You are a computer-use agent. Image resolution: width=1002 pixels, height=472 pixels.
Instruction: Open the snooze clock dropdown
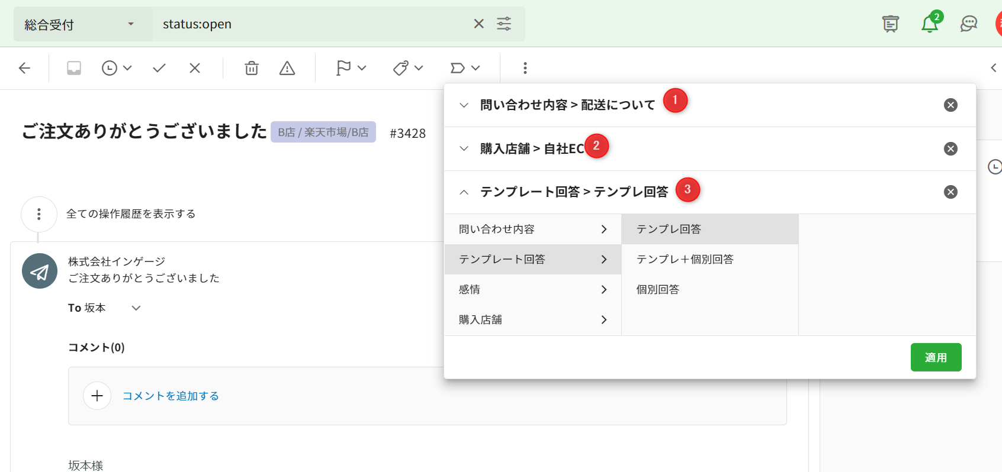117,68
